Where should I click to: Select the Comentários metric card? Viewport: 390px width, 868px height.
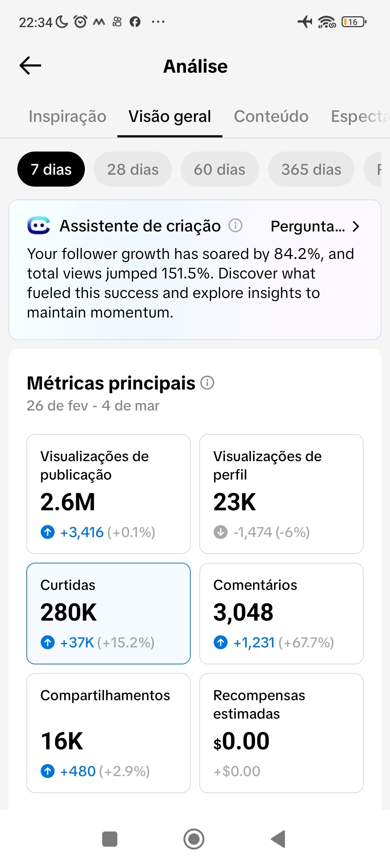point(281,613)
